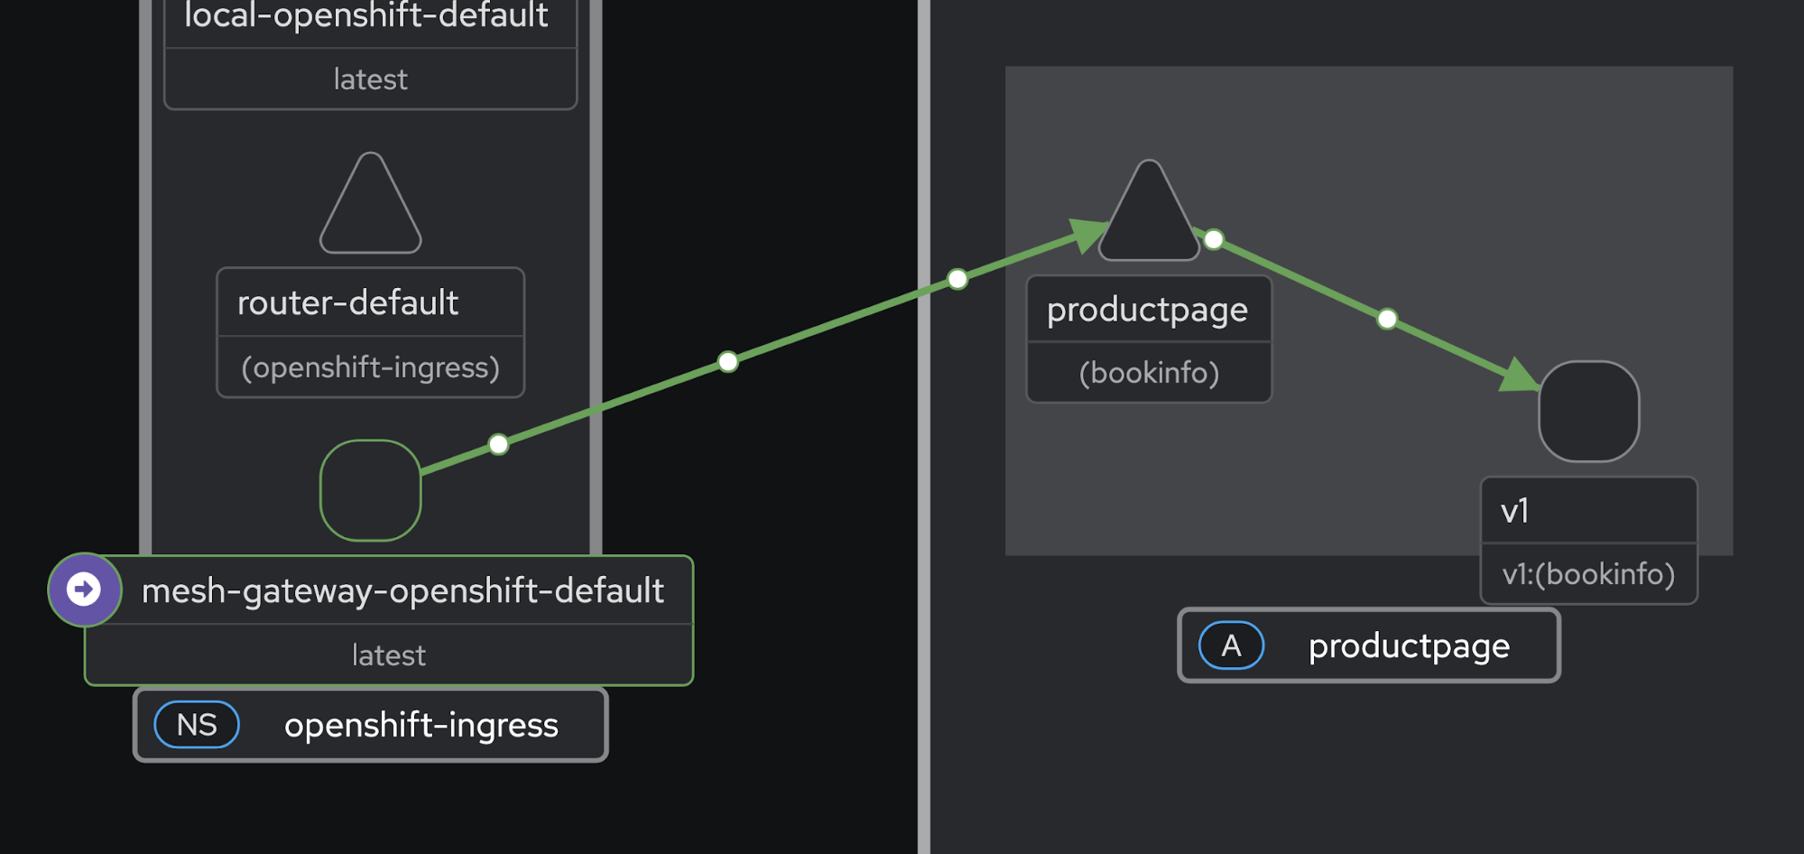Image resolution: width=1804 pixels, height=854 pixels.
Task: Click the white edge point touching the productpage triangle
Action: pyautogui.click(x=1214, y=239)
